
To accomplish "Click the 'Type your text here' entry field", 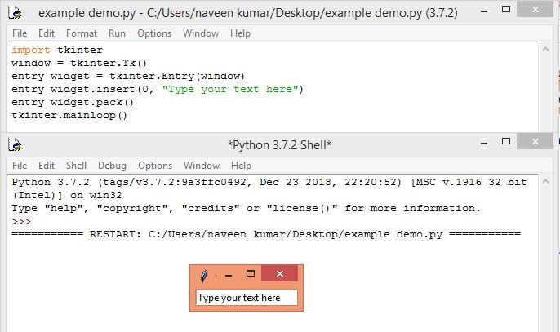I will click(x=247, y=298).
